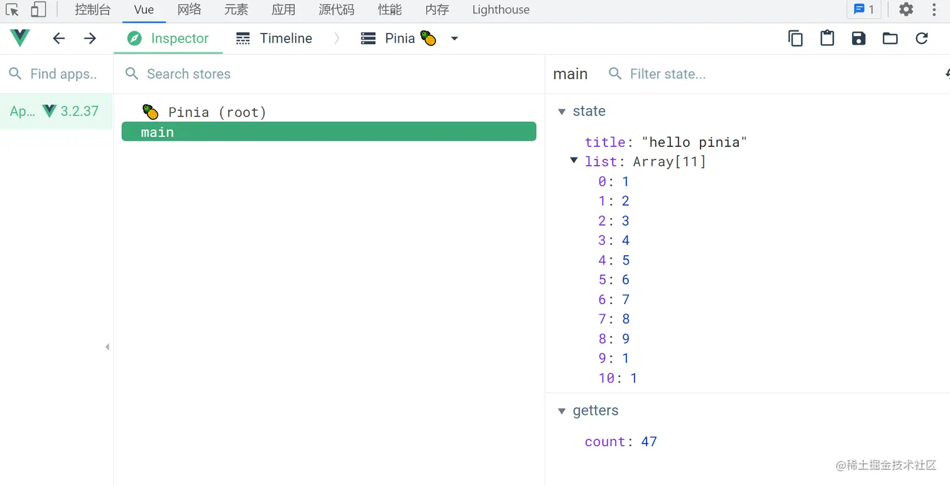Click the count: 47 getter
The width and height of the screenshot is (950, 485).
pyautogui.click(x=621, y=442)
